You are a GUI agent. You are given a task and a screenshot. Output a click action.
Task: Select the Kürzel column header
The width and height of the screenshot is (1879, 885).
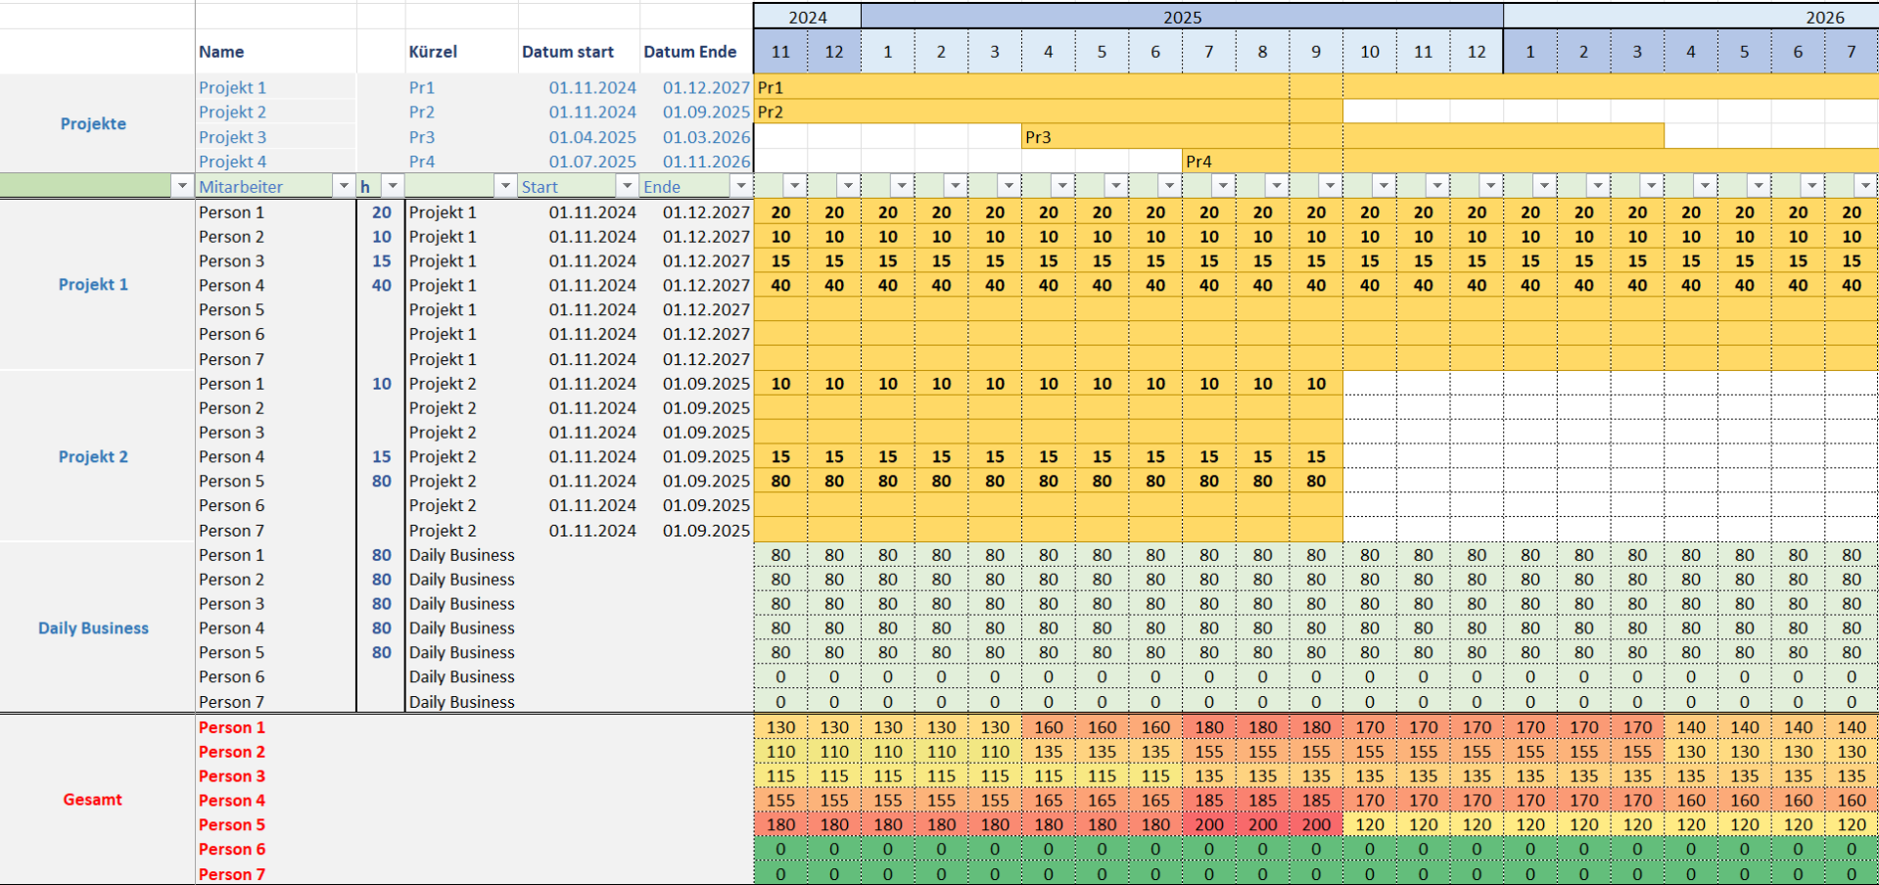(433, 52)
